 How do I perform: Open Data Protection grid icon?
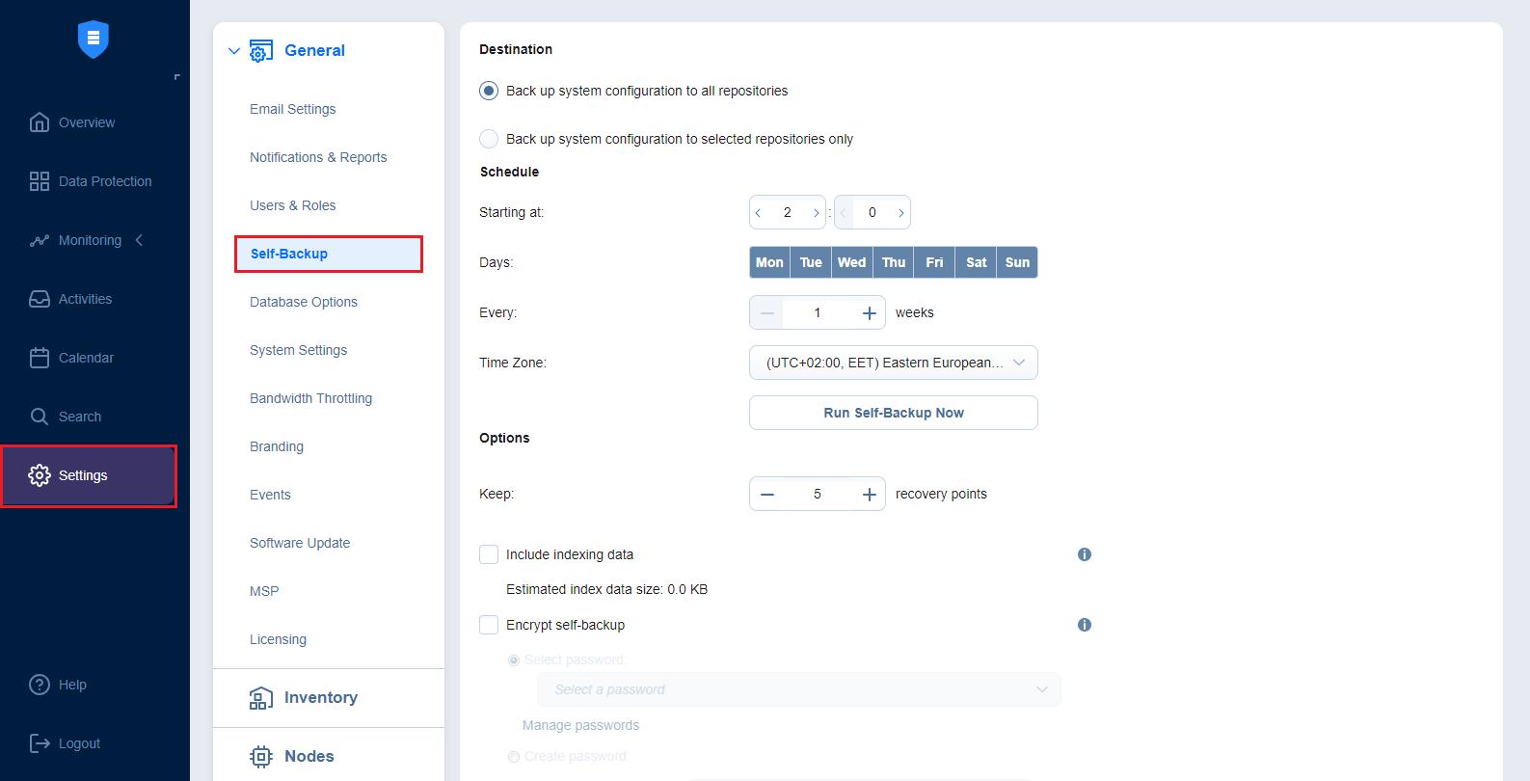[x=40, y=181]
